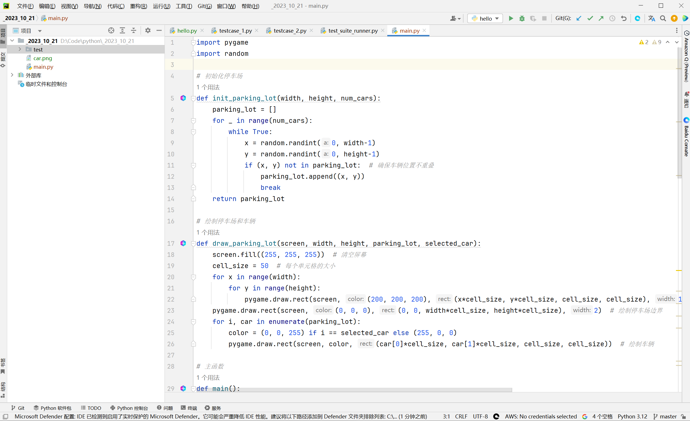The width and height of the screenshot is (690, 421).
Task: Click the editor horizontal scrollbar
Action: click(x=354, y=390)
